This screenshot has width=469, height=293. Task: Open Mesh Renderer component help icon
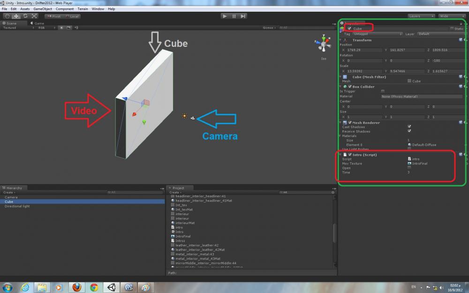click(x=461, y=122)
